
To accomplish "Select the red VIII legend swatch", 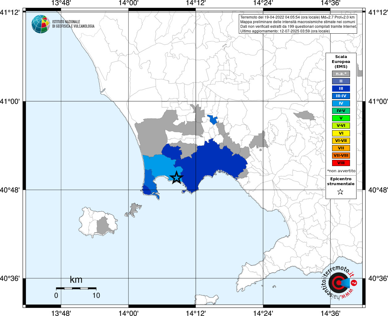I will point(341,163).
